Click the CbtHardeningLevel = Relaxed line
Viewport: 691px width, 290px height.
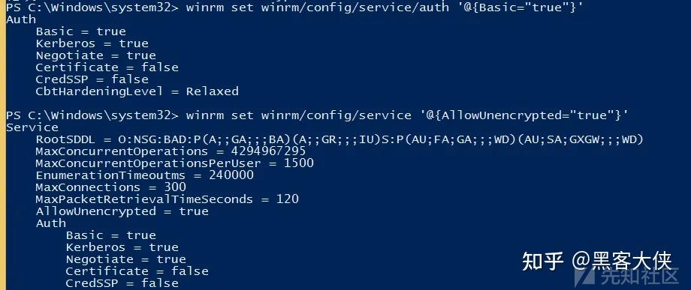(137, 91)
